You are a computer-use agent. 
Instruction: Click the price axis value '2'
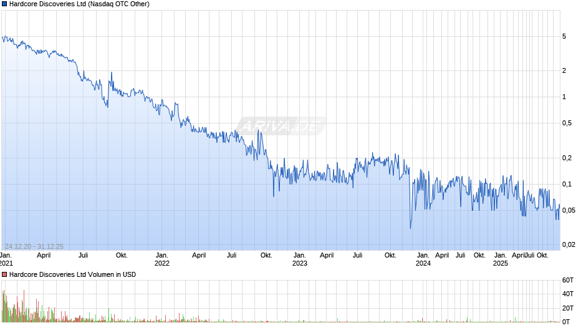coord(564,70)
